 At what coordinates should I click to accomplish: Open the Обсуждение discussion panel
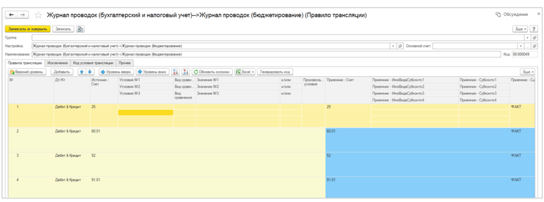512,14
